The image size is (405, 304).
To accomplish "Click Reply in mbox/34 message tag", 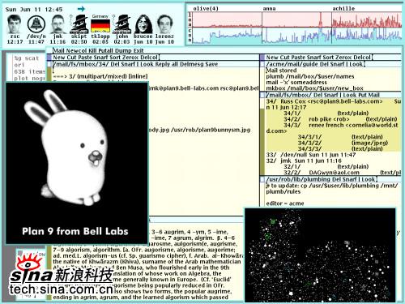I will coord(160,64).
